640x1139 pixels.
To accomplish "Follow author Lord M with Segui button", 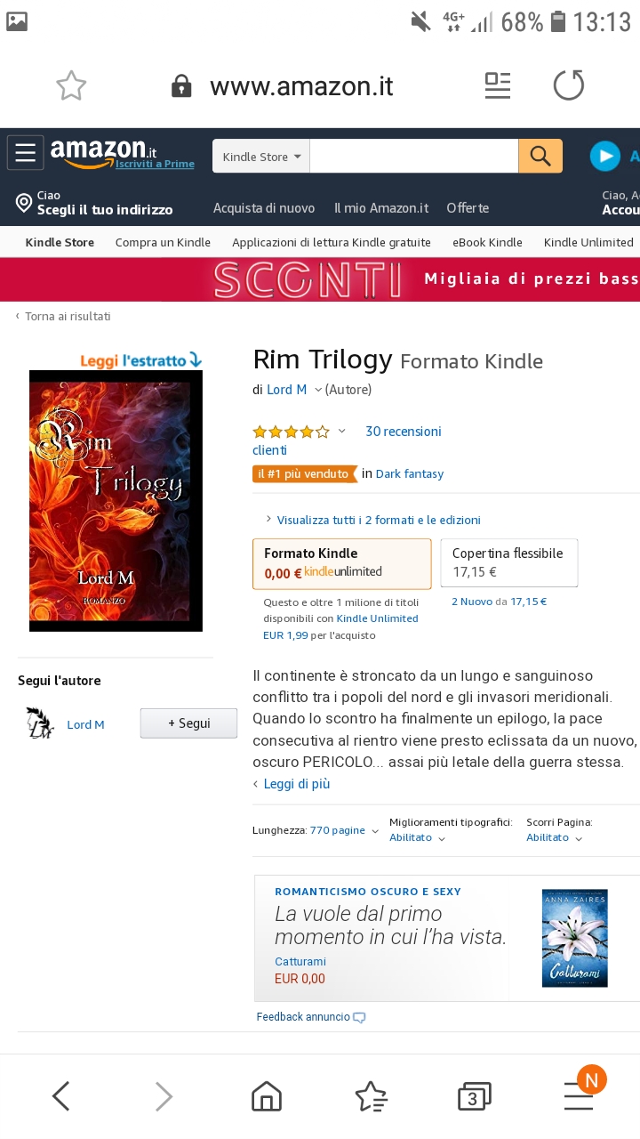I will point(188,723).
